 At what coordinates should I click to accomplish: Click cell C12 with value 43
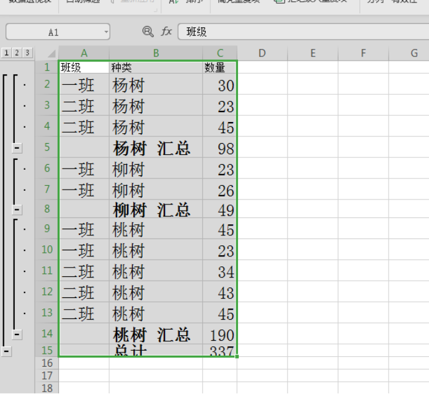[x=219, y=292]
